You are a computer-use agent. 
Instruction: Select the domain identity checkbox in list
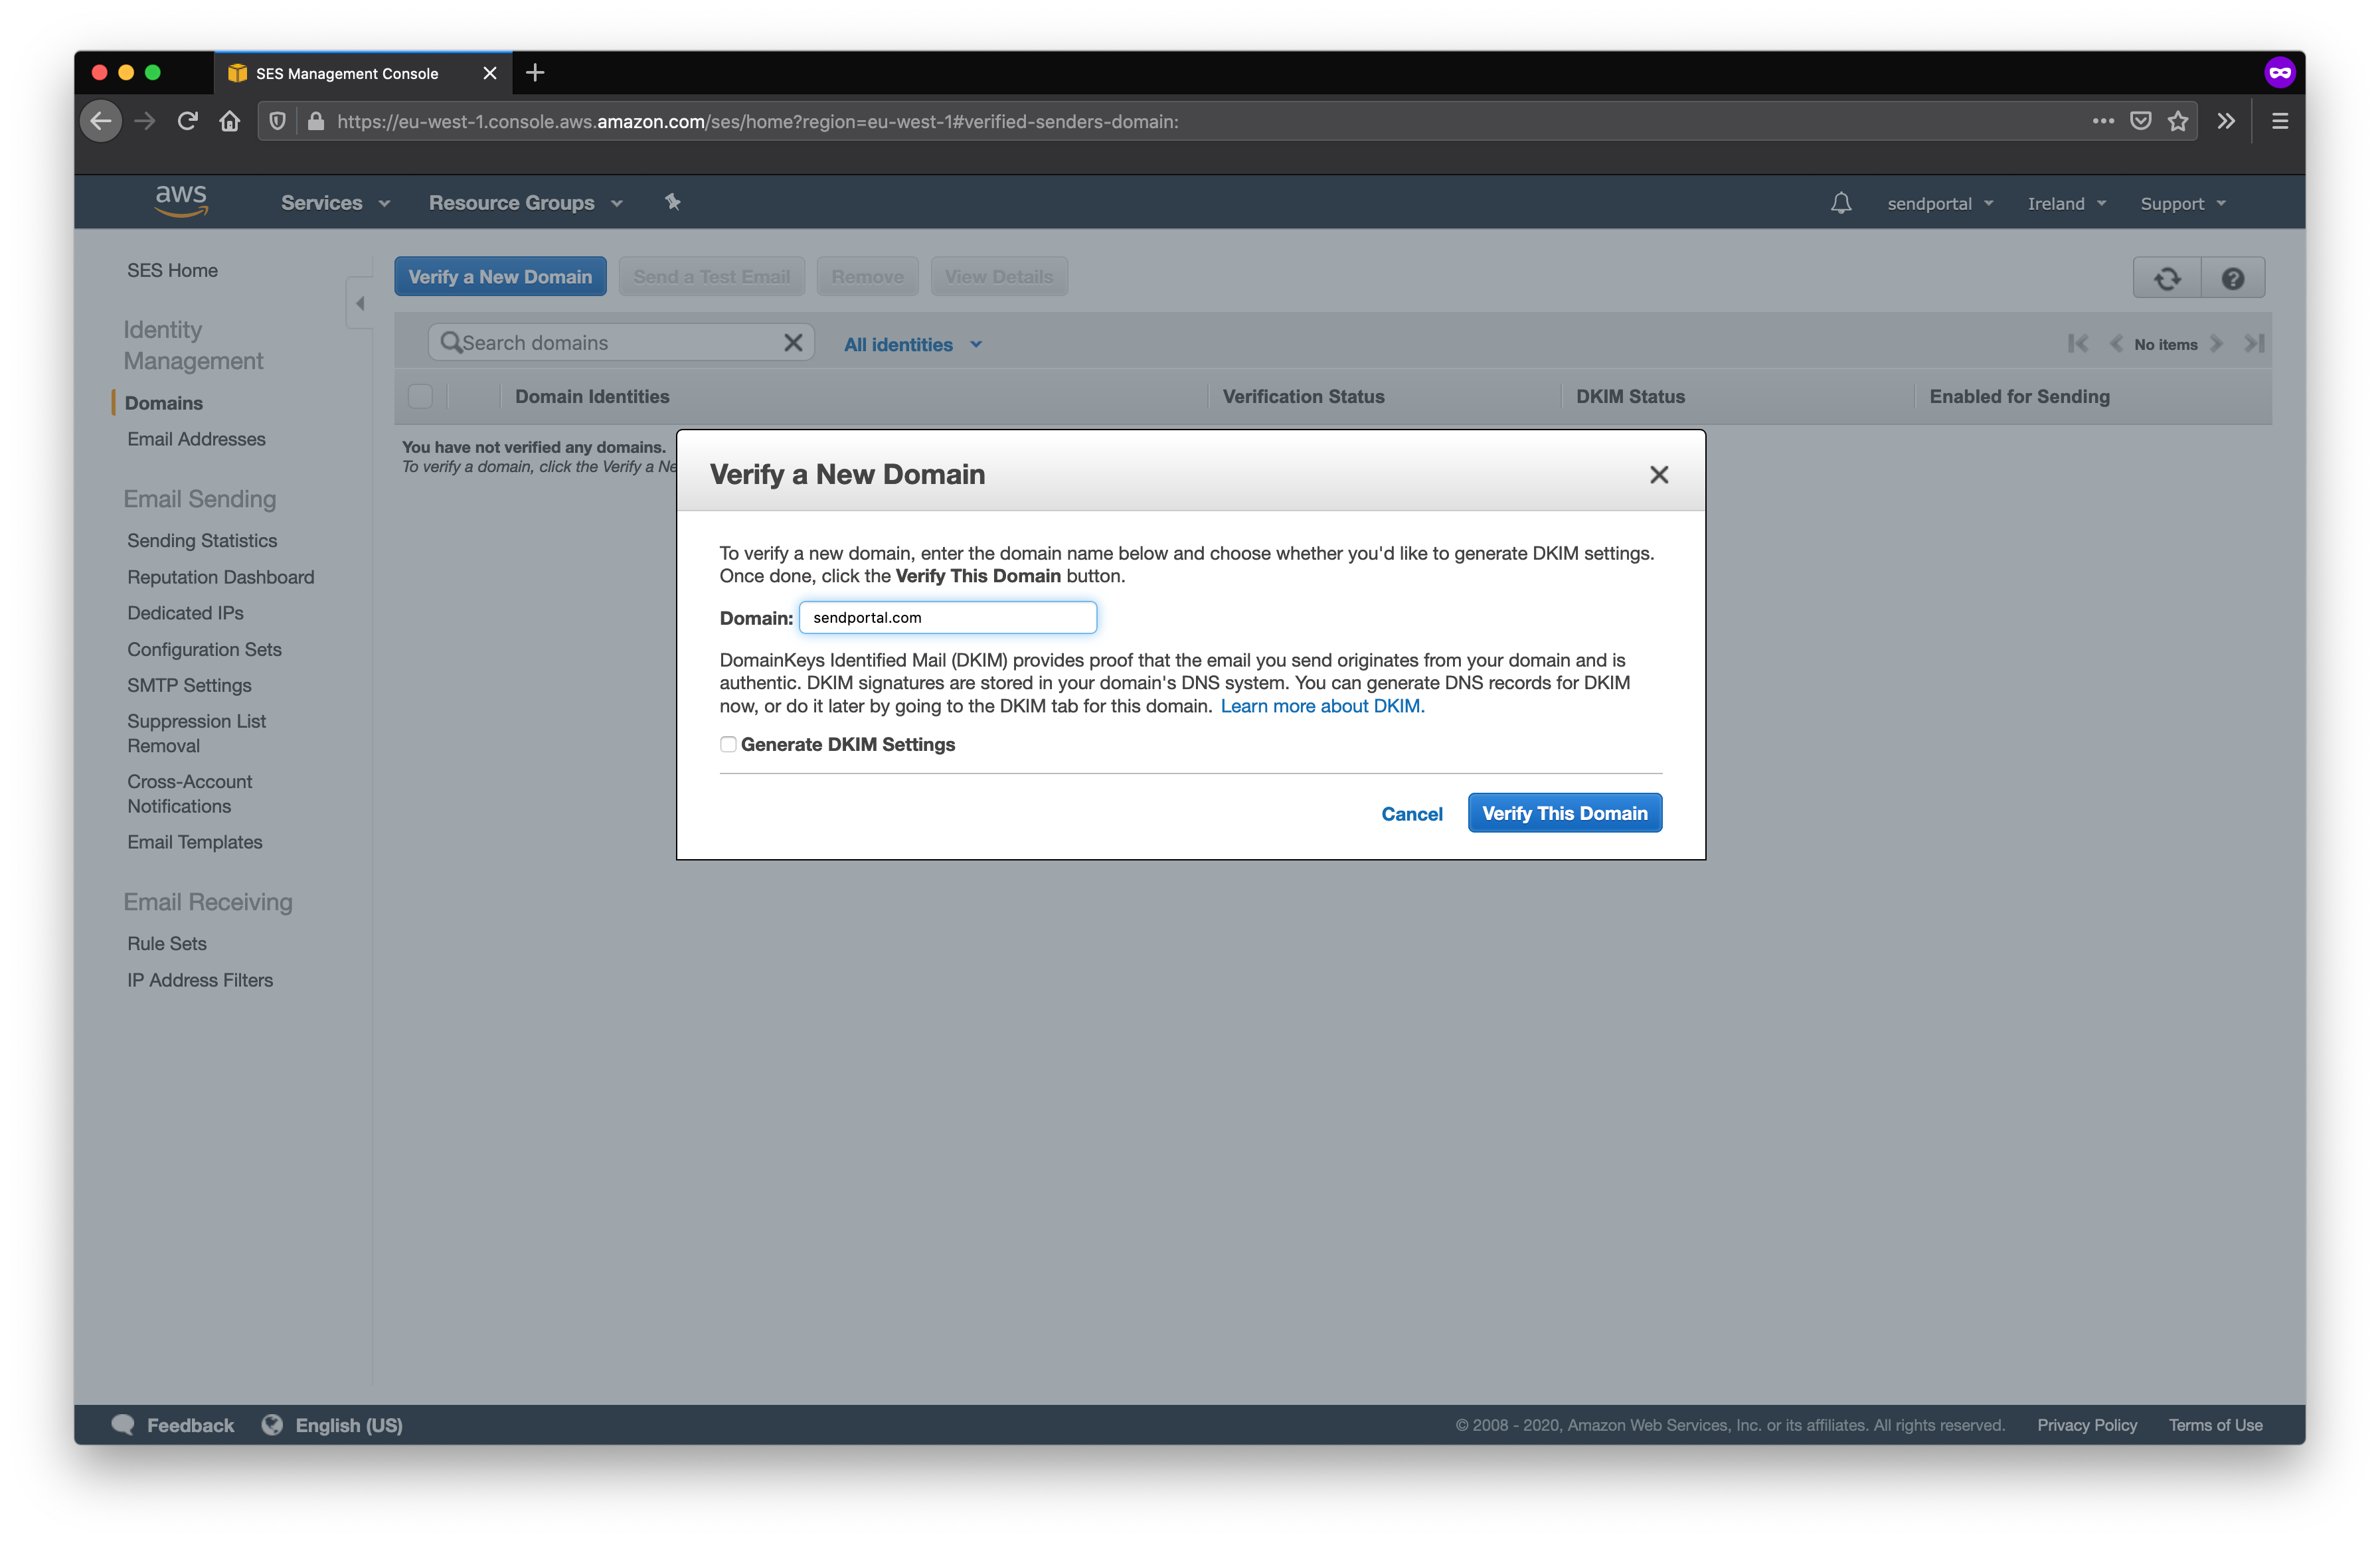point(422,395)
